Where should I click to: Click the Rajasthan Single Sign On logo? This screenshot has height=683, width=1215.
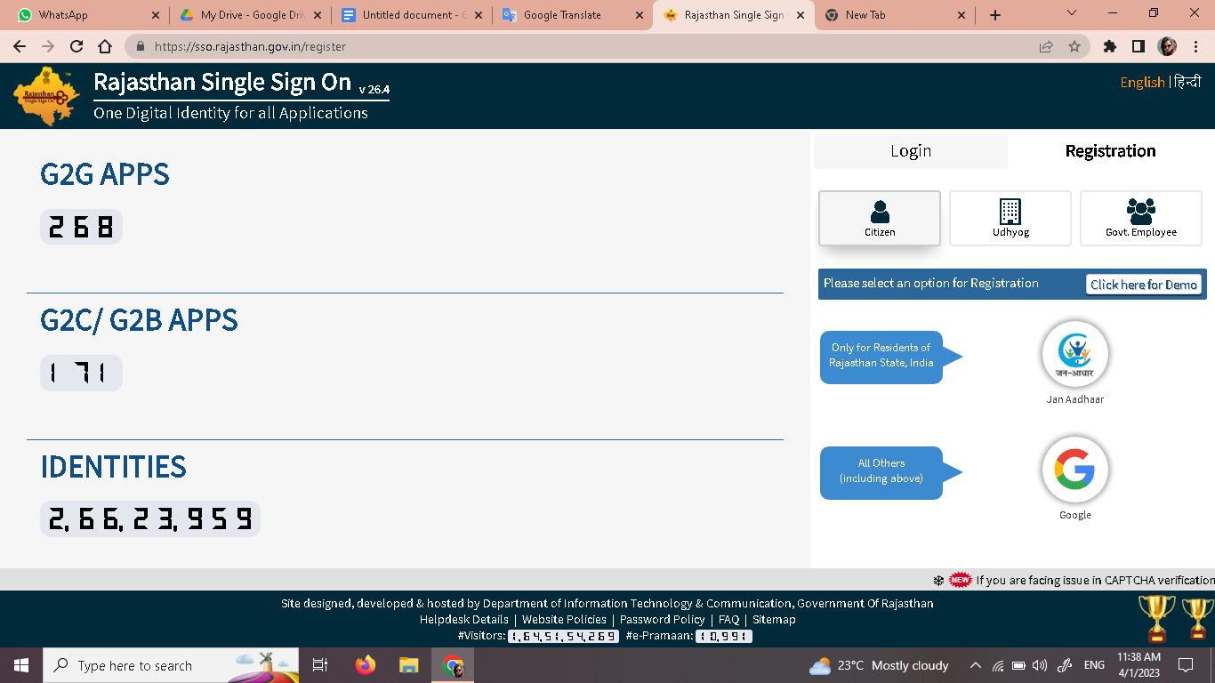coord(47,97)
